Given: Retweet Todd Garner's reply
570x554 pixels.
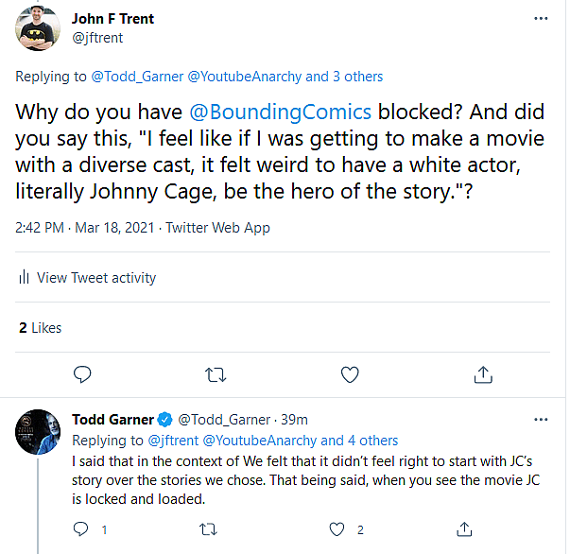Looking at the screenshot, I should [x=210, y=528].
